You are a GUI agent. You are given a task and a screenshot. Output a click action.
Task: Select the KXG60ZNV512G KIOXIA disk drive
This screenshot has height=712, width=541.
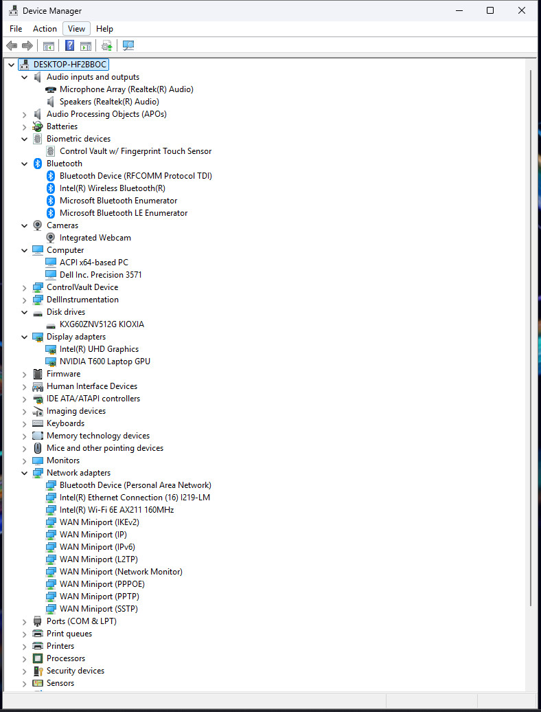pyautogui.click(x=102, y=324)
